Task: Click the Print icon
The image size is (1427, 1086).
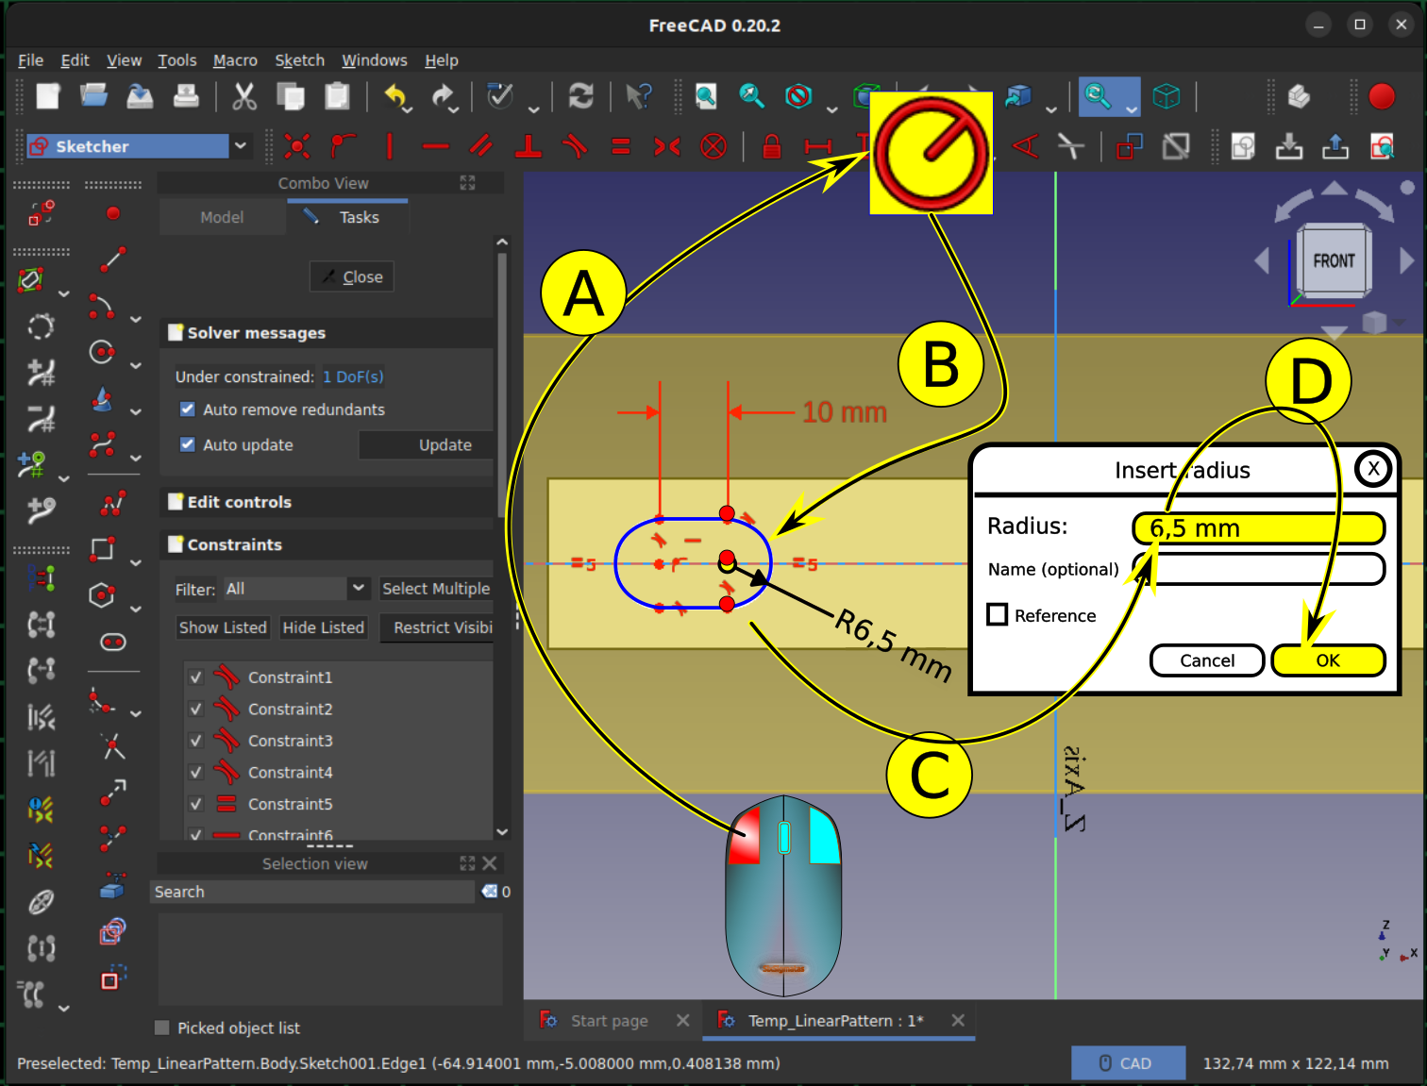Action: point(186,96)
